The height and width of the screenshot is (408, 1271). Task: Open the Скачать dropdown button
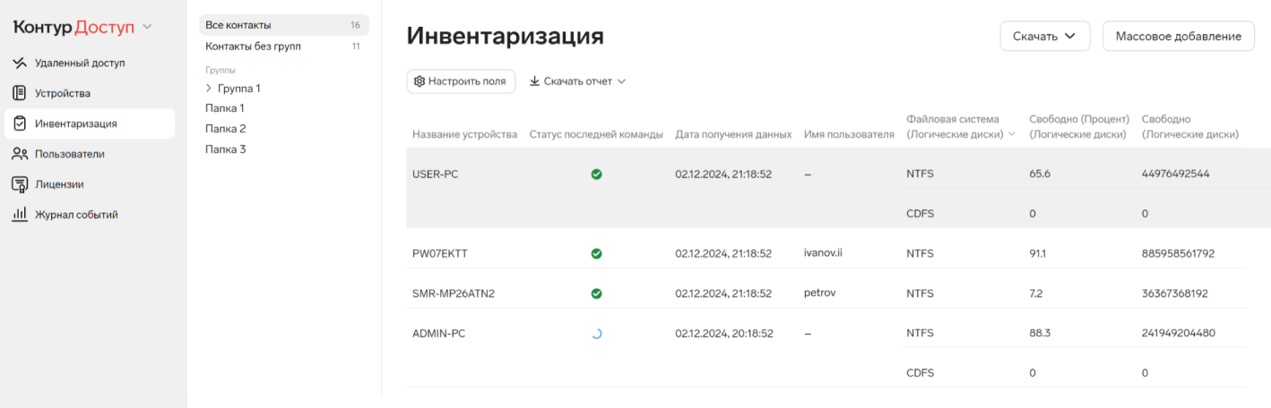1044,37
